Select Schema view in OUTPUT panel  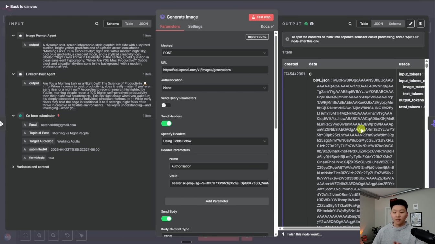[x=395, y=24]
